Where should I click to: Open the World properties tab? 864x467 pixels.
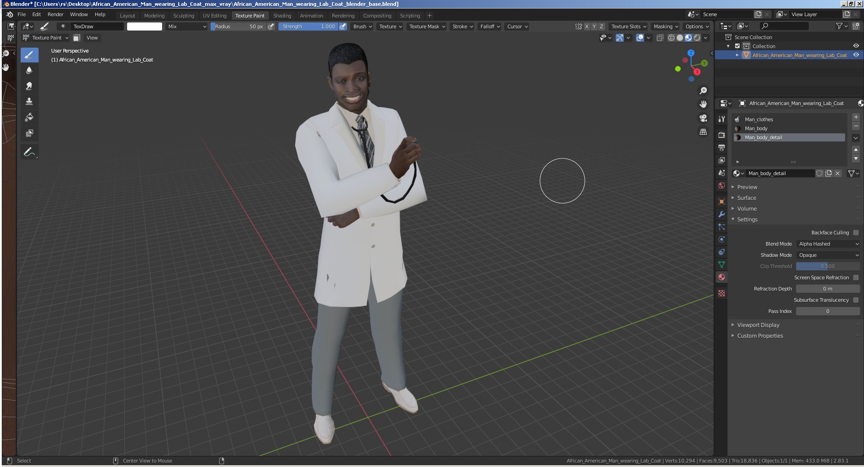coord(722,185)
